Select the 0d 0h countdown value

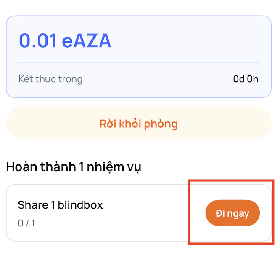[x=246, y=79]
